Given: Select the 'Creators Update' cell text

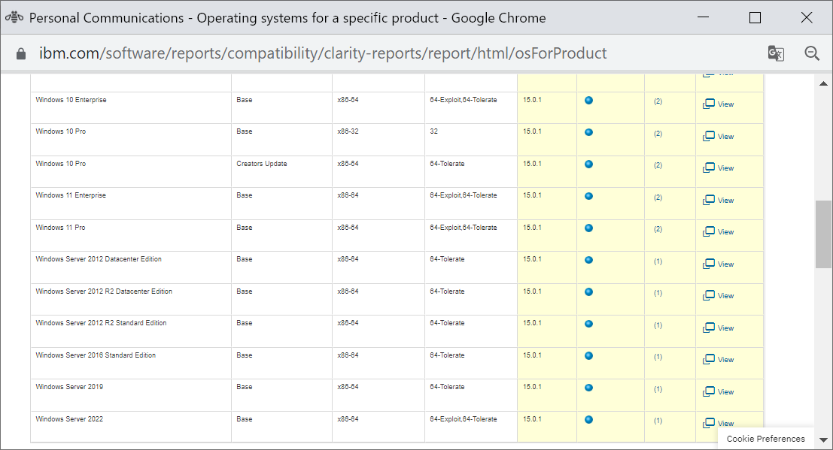Looking at the screenshot, I should click(x=261, y=164).
